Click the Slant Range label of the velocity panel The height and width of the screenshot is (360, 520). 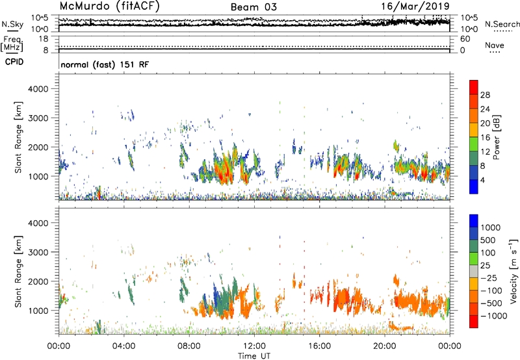tap(18, 272)
